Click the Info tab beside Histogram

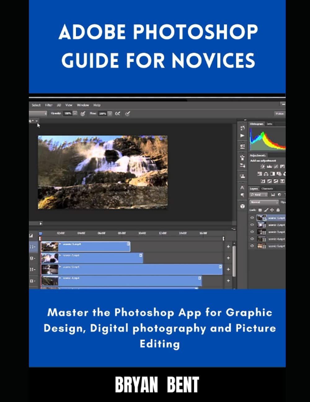click(270, 124)
